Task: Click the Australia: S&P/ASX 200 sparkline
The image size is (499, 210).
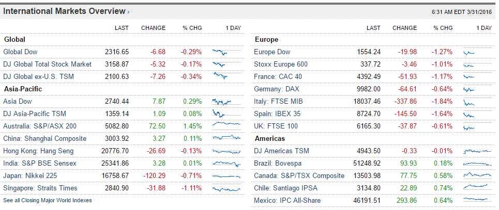Action: (x=226, y=126)
